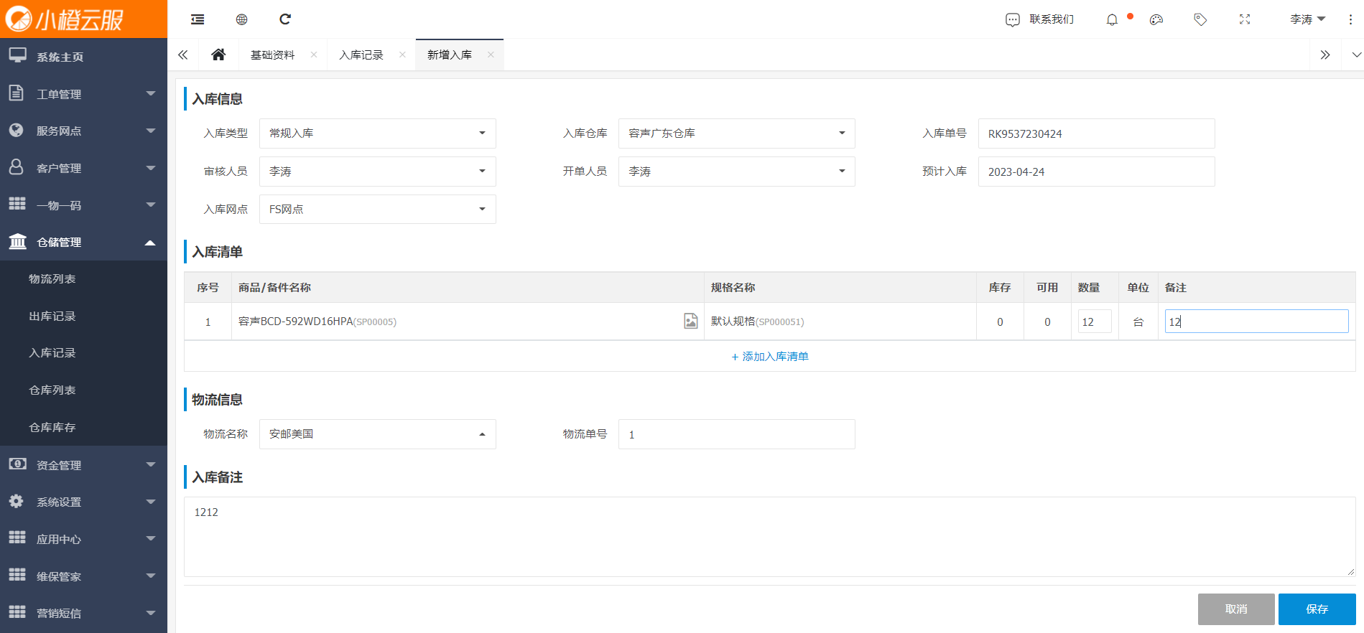The width and height of the screenshot is (1364, 633).
Task: Open 入库记录 in the sidebar submenu
Action: pyautogui.click(x=83, y=353)
